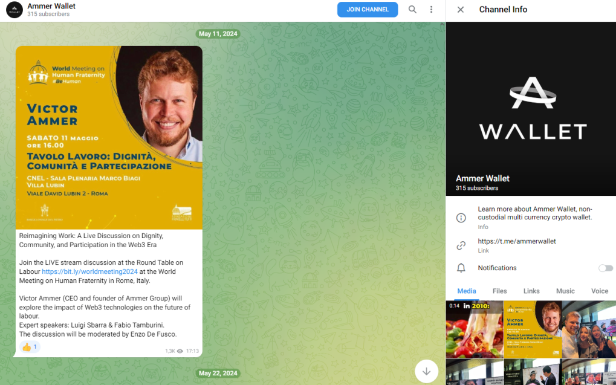Toggle the Notifications switch
The height and width of the screenshot is (385, 616).
(605, 268)
